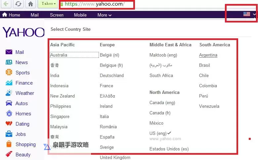Select Maktoob (eng) site
258x160 pixels.
163,55
